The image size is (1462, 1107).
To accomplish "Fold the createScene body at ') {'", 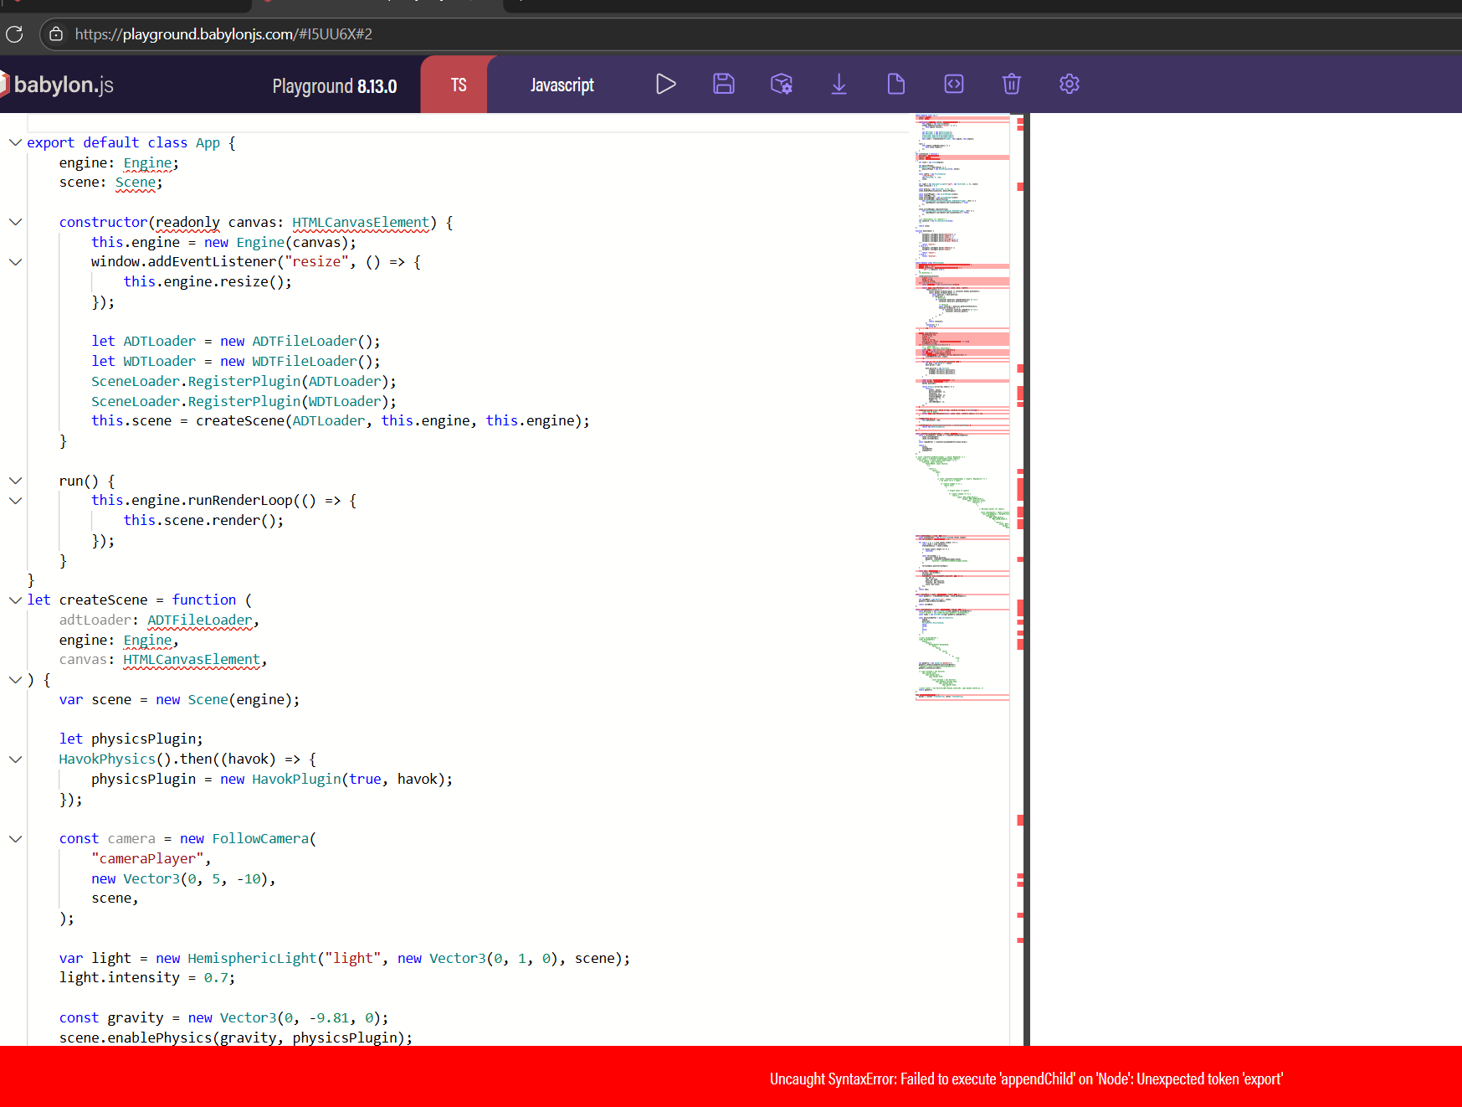I will (15, 680).
